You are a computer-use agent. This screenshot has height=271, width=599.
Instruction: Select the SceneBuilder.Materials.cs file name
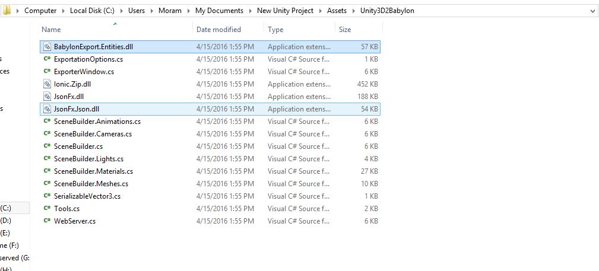pyautogui.click(x=94, y=171)
